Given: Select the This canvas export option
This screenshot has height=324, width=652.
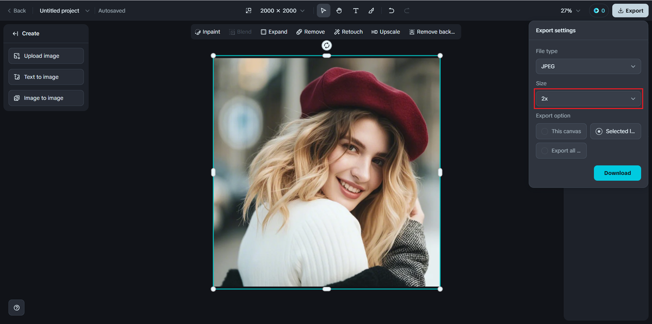Looking at the screenshot, I should click(561, 131).
